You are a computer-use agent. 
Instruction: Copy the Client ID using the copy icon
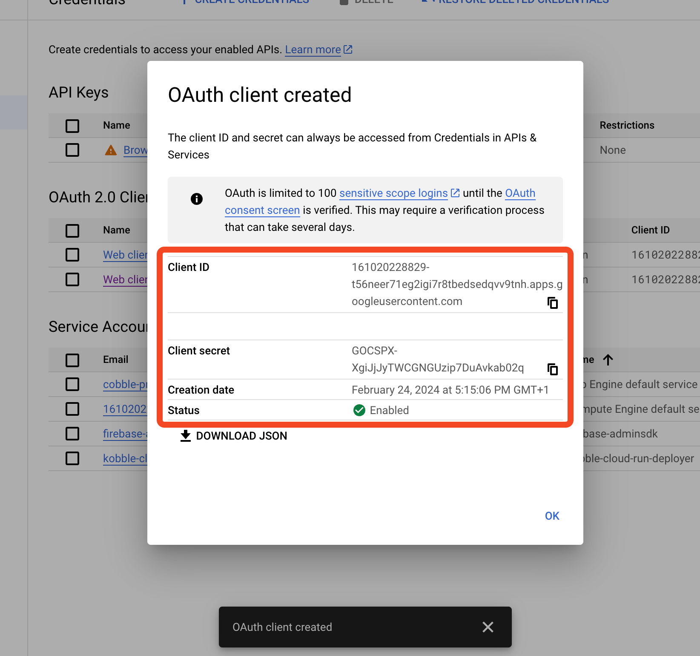[552, 303]
